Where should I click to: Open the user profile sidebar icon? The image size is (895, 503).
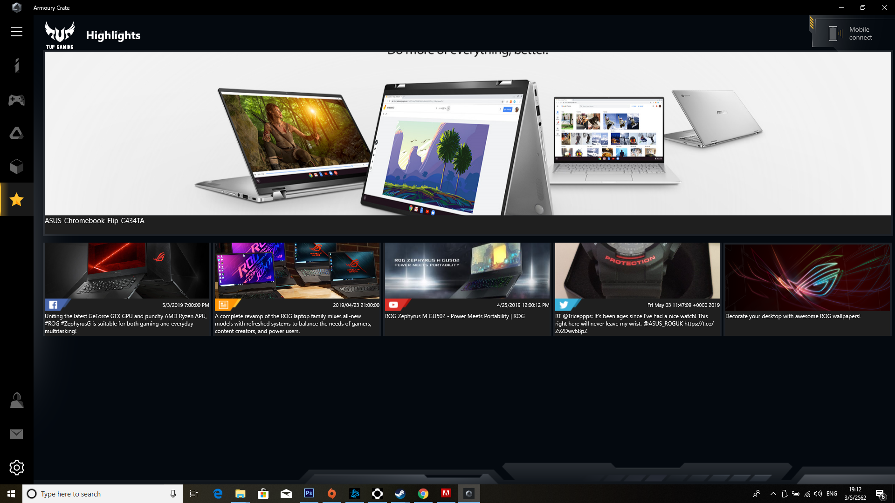17,401
